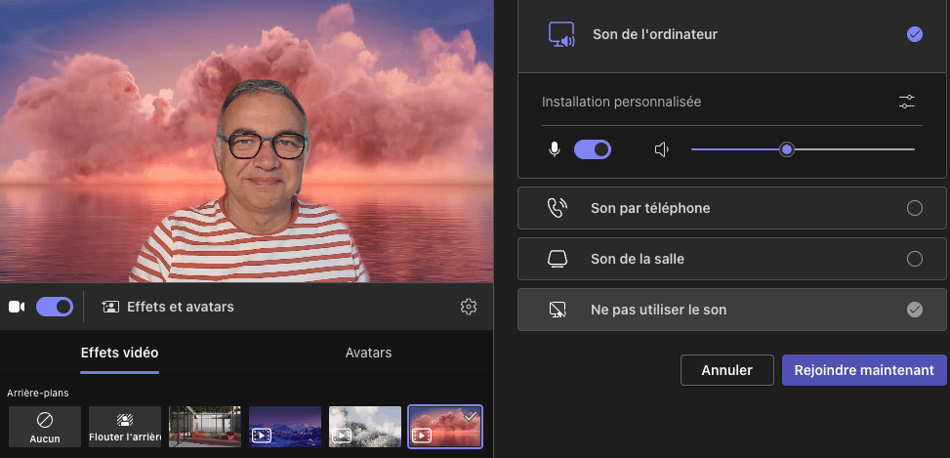Click the Son par téléphone phone icon
Screen dimensions: 950x458
558,208
